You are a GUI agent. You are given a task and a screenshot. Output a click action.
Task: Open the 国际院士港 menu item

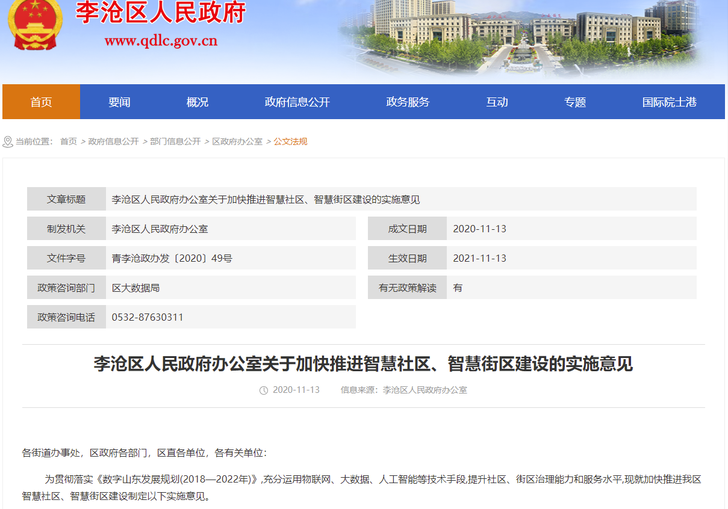click(669, 102)
